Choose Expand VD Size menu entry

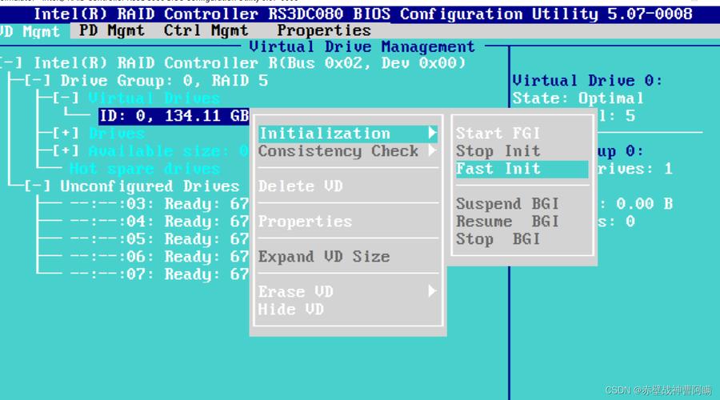click(324, 256)
